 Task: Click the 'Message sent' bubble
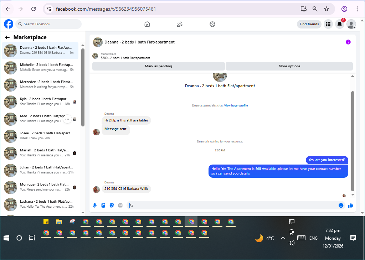(x=115, y=130)
